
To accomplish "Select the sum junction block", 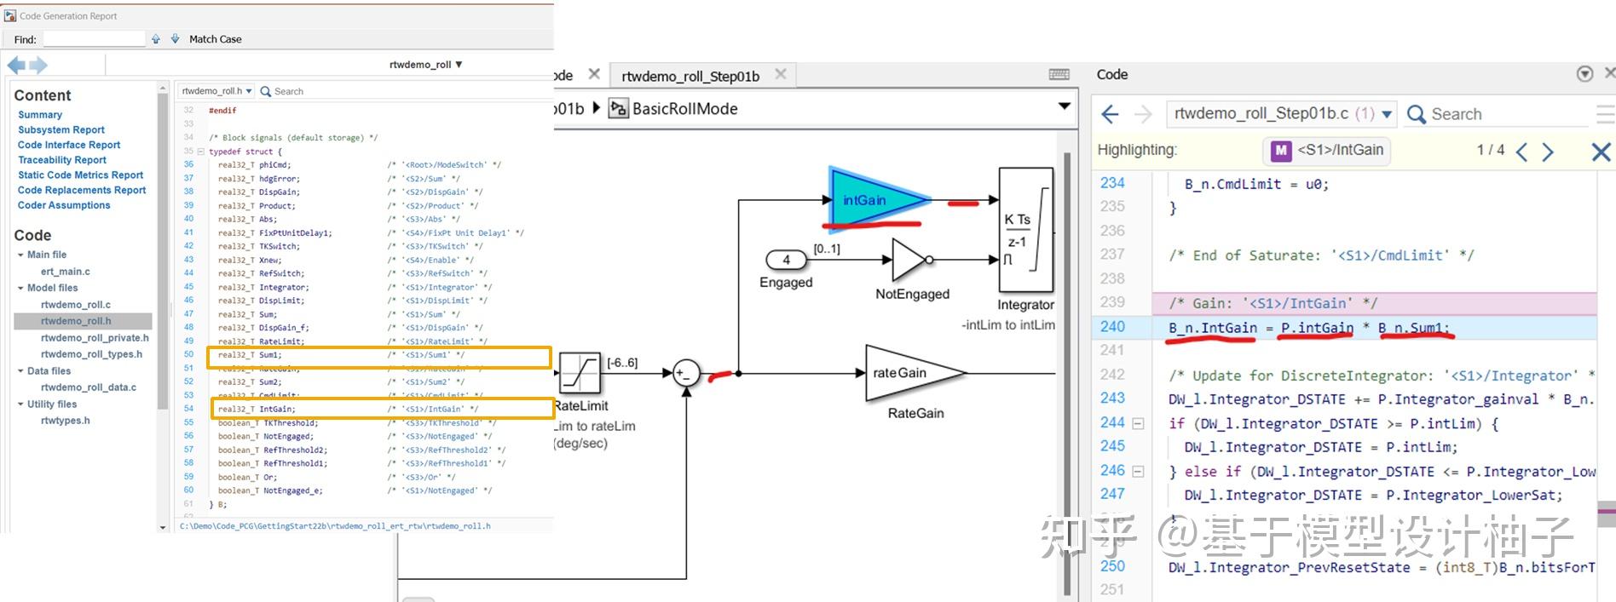I will pyautogui.click(x=686, y=373).
